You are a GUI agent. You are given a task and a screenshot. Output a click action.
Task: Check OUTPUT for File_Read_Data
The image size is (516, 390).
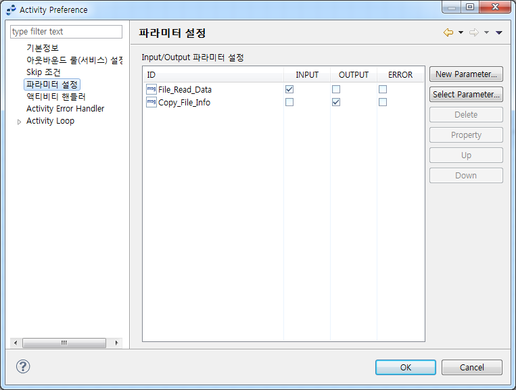(336, 89)
